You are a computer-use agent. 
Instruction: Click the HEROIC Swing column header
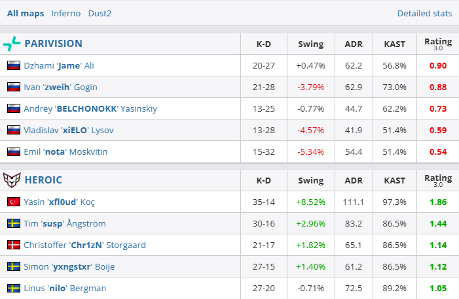tap(310, 180)
